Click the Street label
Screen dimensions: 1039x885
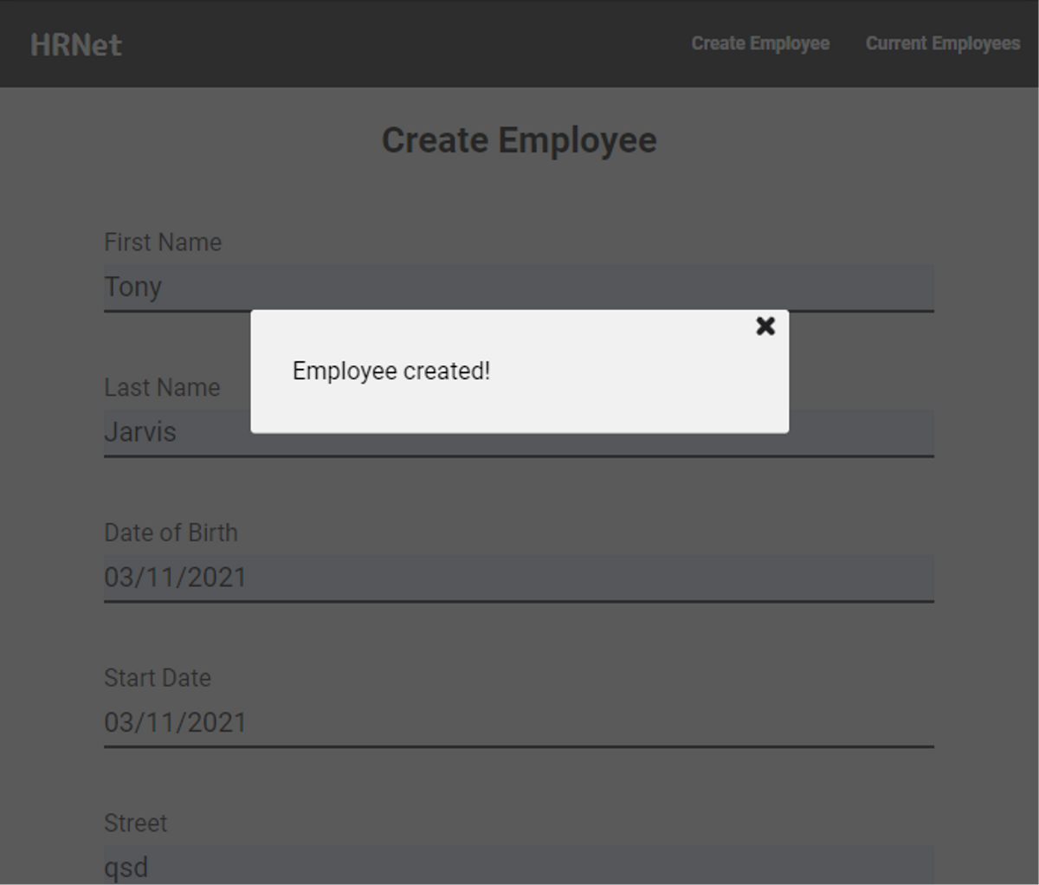pyautogui.click(x=135, y=824)
